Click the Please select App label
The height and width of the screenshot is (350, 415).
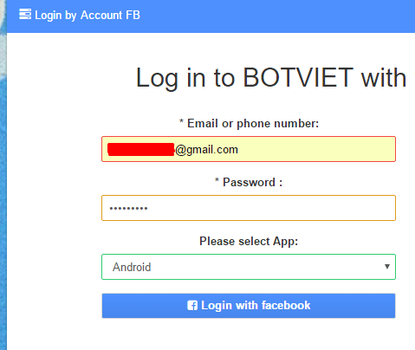pos(249,242)
